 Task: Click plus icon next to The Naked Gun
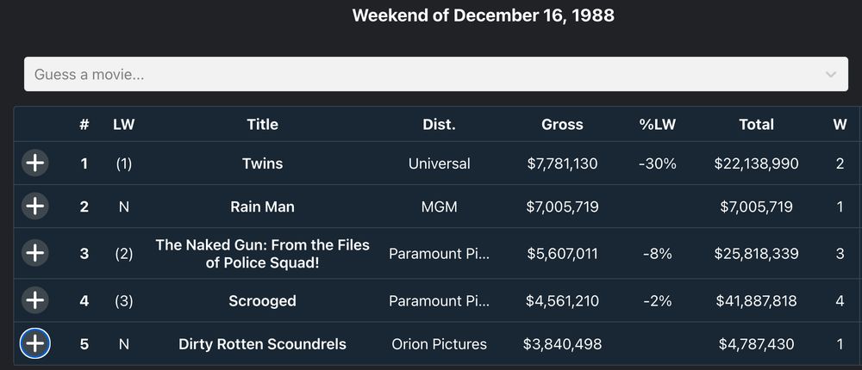34,253
